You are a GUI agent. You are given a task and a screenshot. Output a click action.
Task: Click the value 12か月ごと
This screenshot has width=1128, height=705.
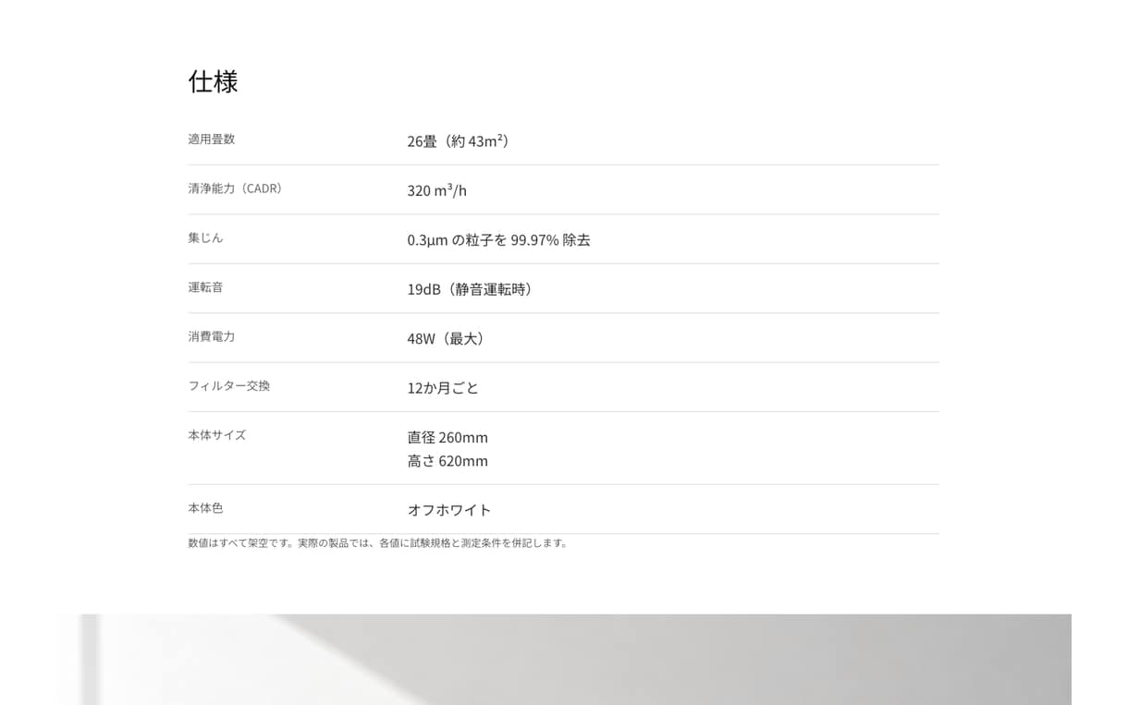click(443, 387)
